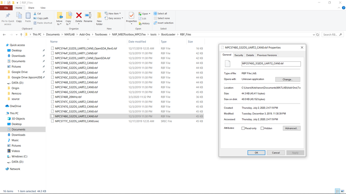Click the Advanced... attributes button
This screenshot has height=194, width=346.
click(292, 128)
